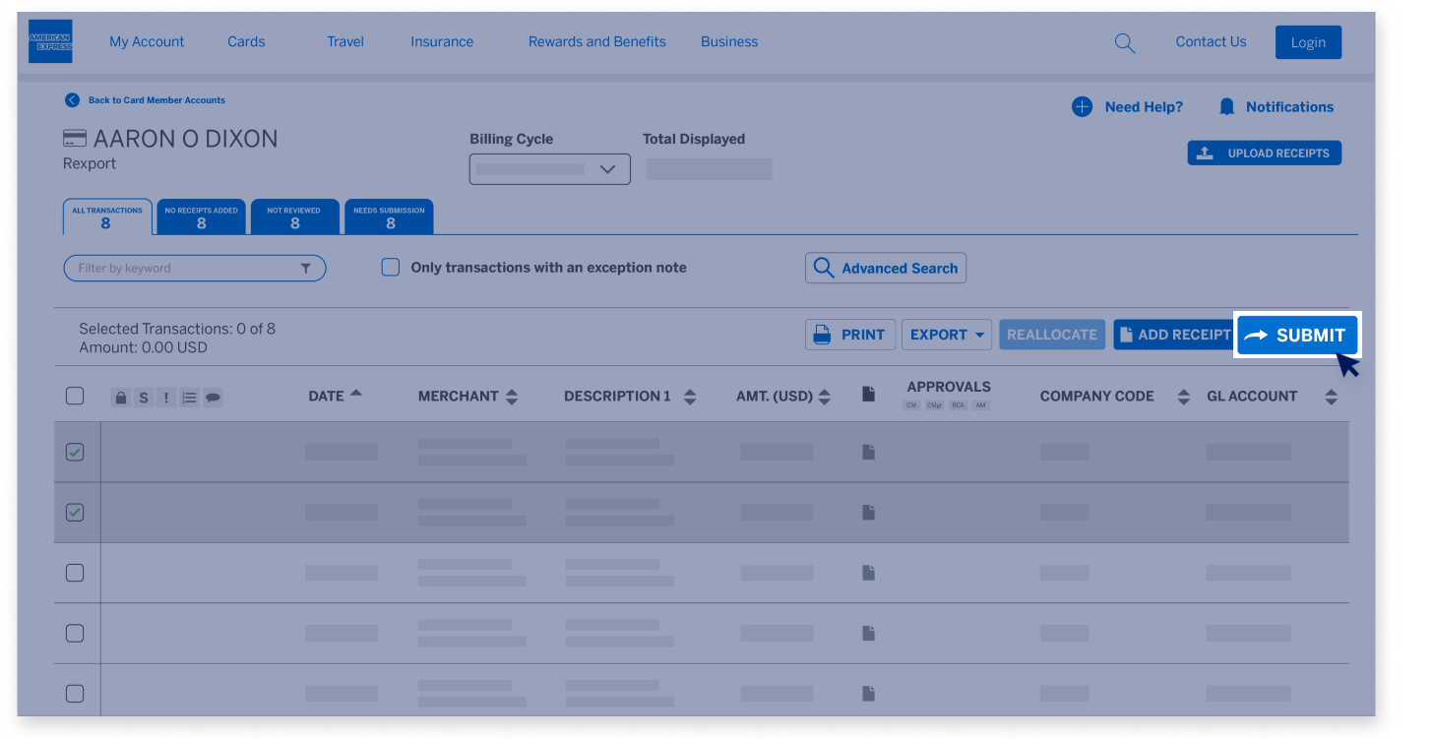
Task: Click the Submit button
Action: pyautogui.click(x=1297, y=336)
